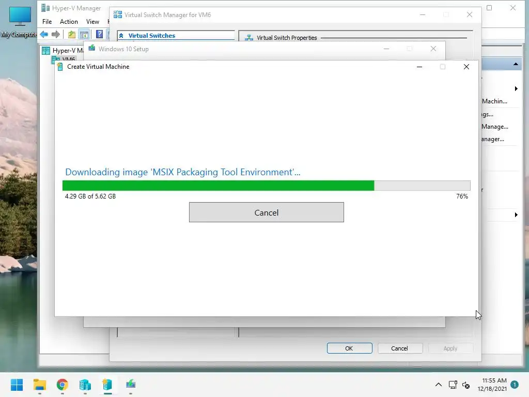Toggle the Show/Hide Console Tree icon
Screen dimensions: 529x397
(84, 34)
